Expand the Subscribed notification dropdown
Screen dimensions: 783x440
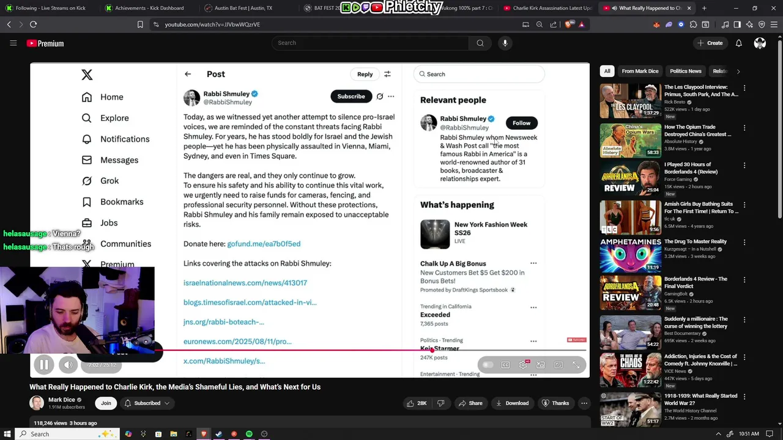[147, 403]
